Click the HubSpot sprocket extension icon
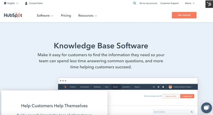 coord(209,4)
